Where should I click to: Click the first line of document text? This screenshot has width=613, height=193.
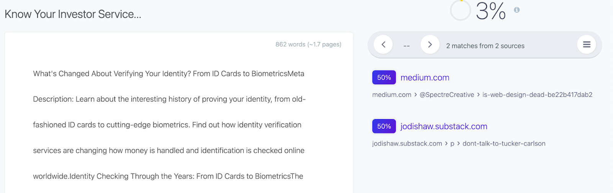point(169,74)
